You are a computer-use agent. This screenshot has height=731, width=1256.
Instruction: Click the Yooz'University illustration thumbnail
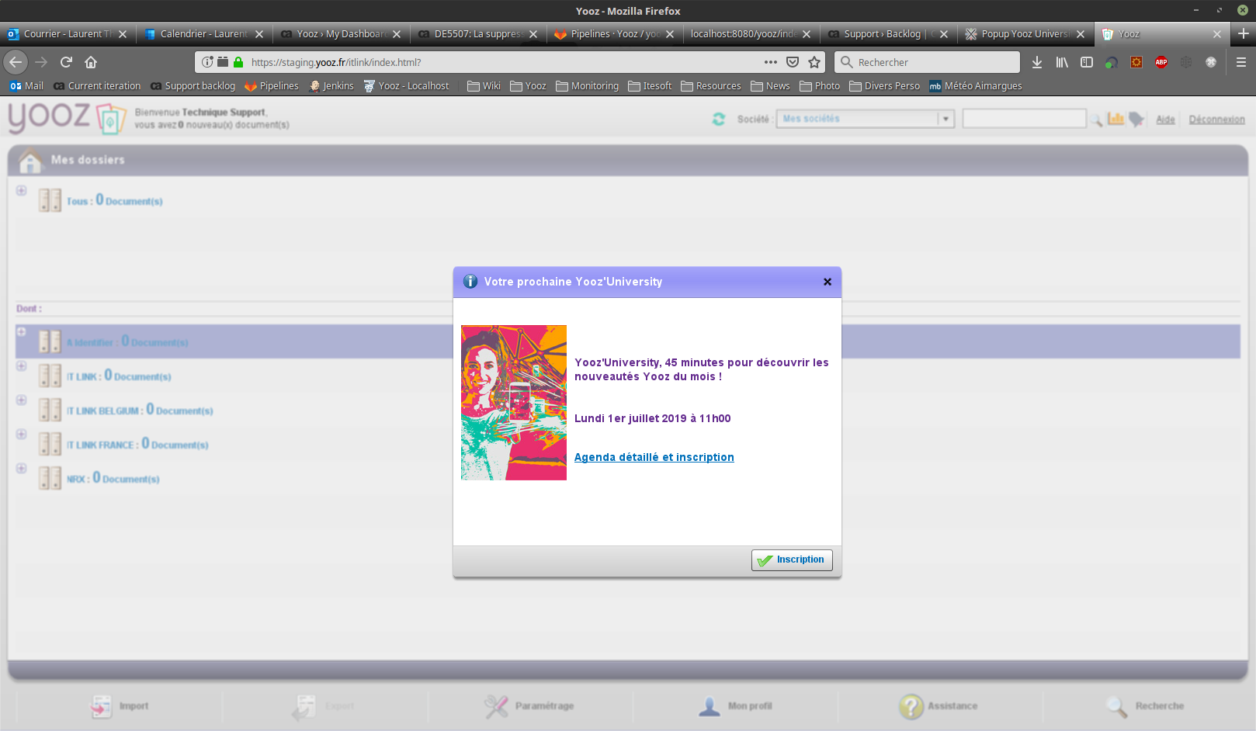[x=514, y=403]
